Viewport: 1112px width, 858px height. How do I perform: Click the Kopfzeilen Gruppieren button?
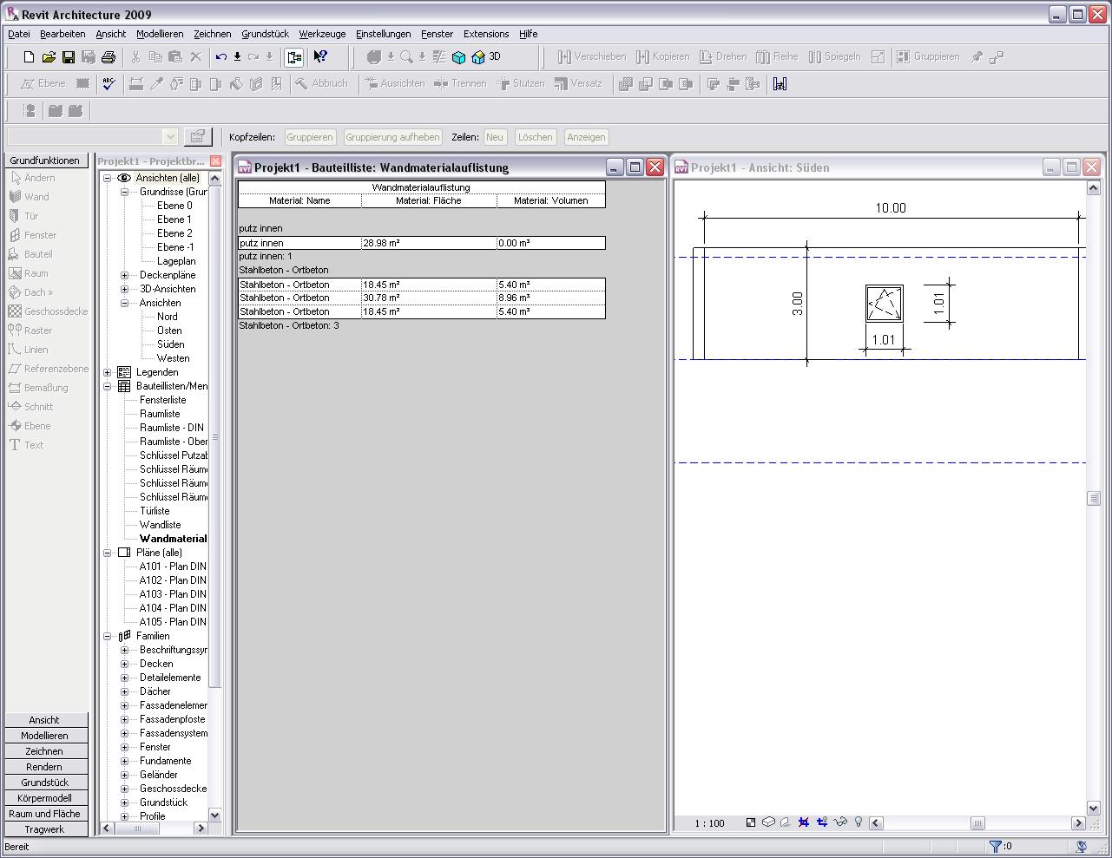pos(310,137)
